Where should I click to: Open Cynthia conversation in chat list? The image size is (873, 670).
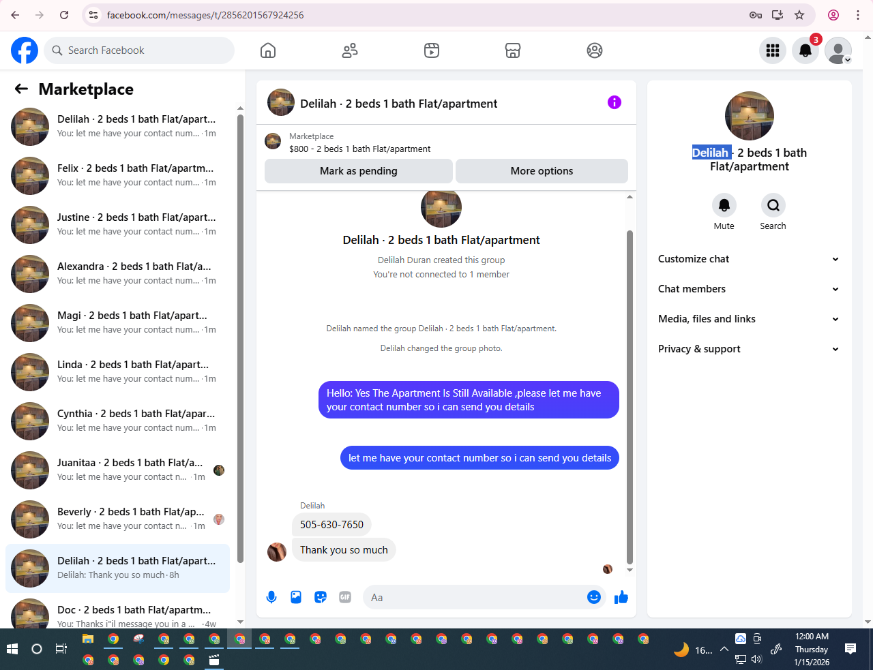pyautogui.click(x=117, y=421)
